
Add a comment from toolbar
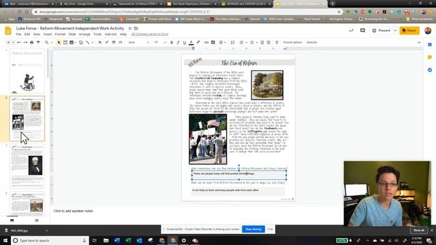pyautogui.click(x=213, y=42)
